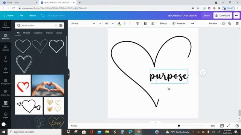
Task: Toggle bulleted list formatting
Action: 145,24
